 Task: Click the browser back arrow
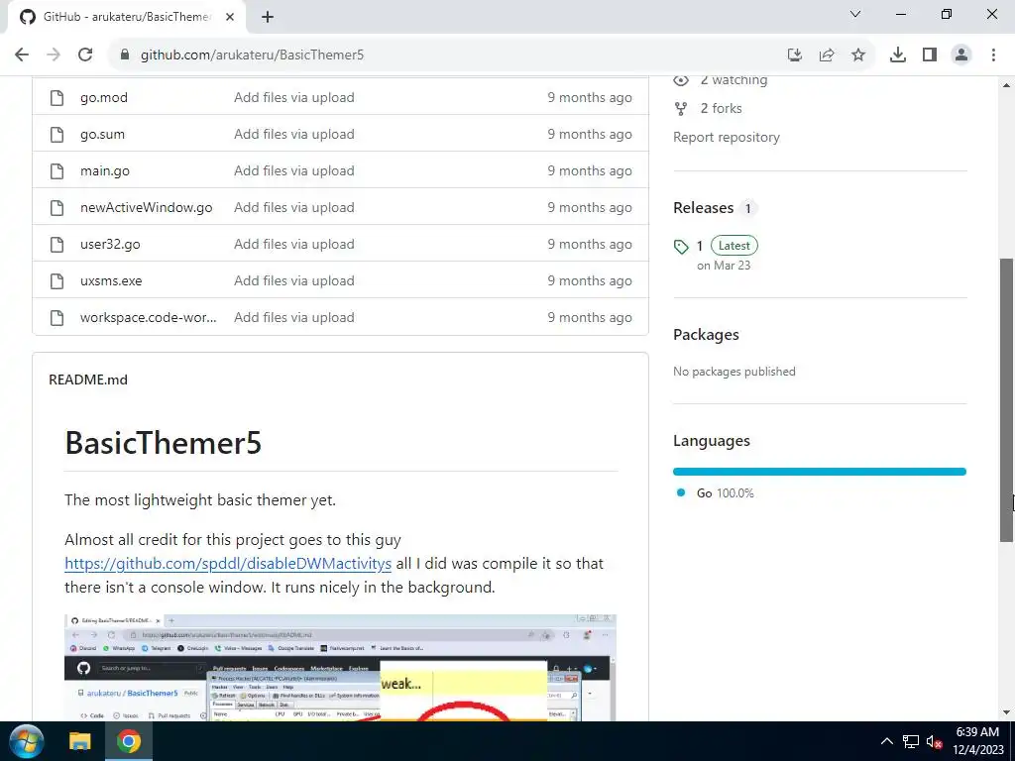point(22,55)
